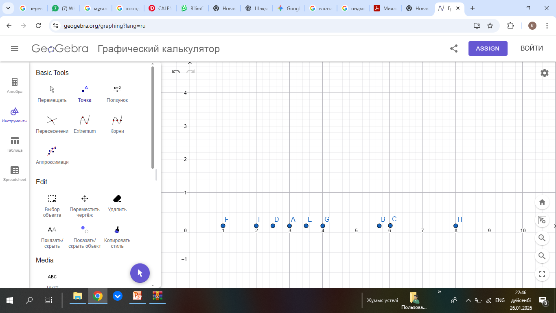Open the Chrome extensions menu
The width and height of the screenshot is (556, 313).
coord(510,26)
